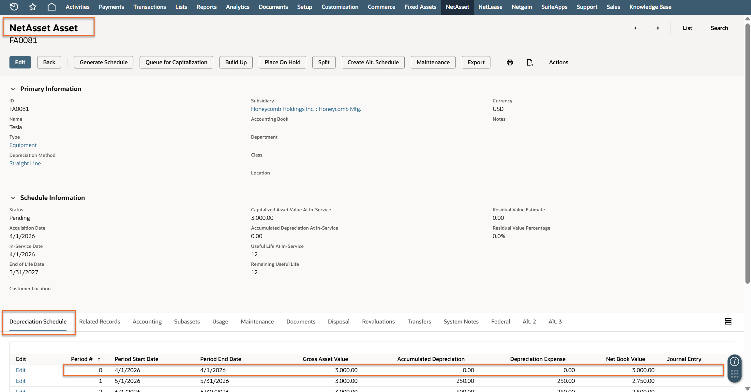
Task: Click the Generate Schedule button
Action: [x=103, y=62]
